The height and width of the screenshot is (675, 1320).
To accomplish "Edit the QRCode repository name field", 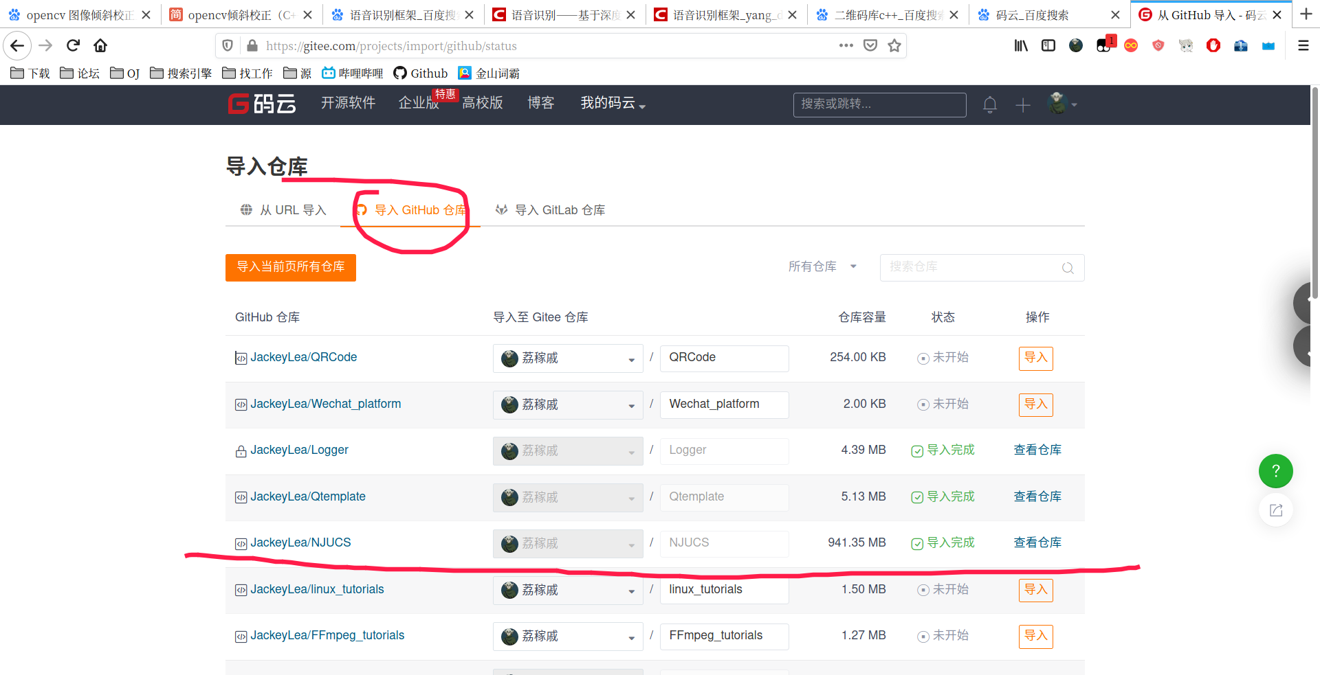I will tap(724, 358).
